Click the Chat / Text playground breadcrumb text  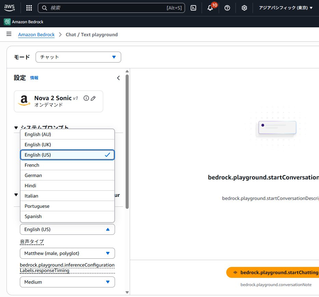pos(91,35)
